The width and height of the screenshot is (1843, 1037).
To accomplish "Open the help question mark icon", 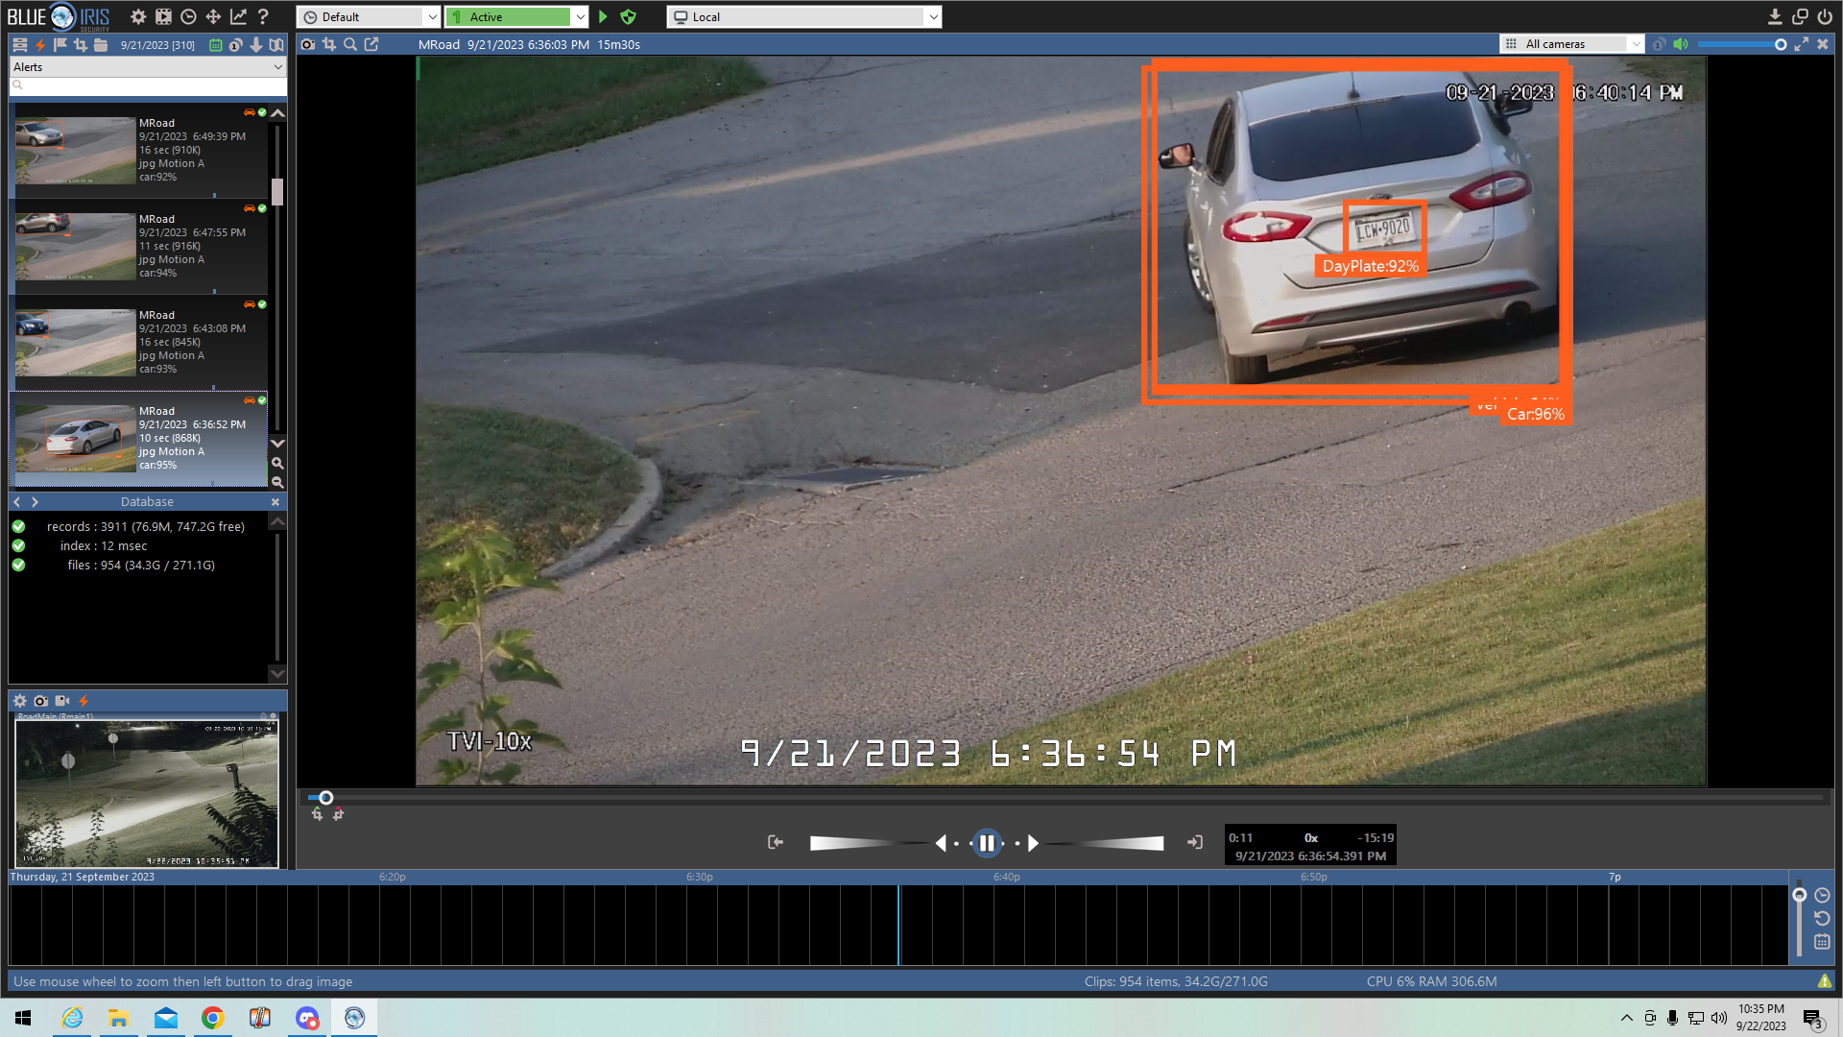I will coord(263,16).
